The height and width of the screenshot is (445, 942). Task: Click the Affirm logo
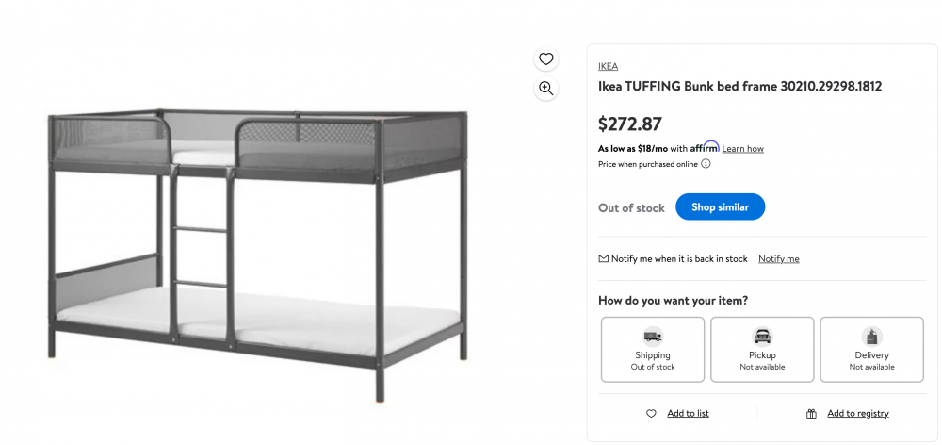704,147
